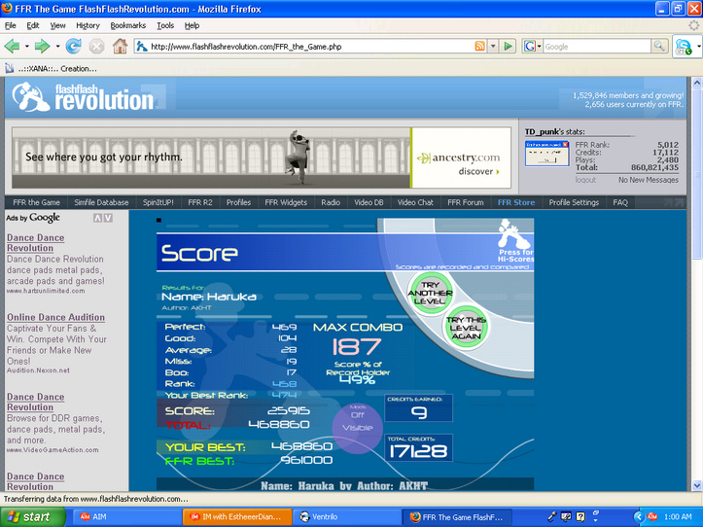Click the green forward arrow button
Viewport: 703px width, 527px height.
tap(43, 47)
